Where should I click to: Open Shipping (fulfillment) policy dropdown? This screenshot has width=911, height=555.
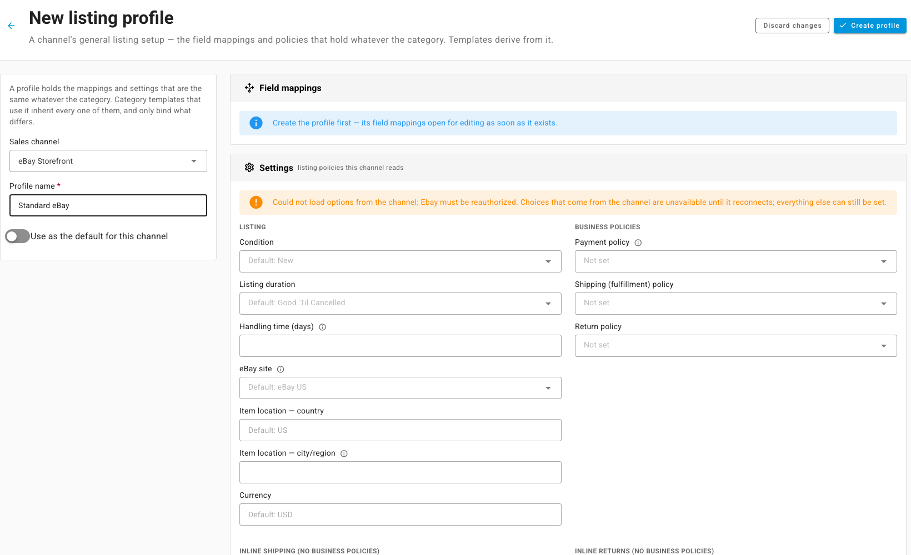736,304
